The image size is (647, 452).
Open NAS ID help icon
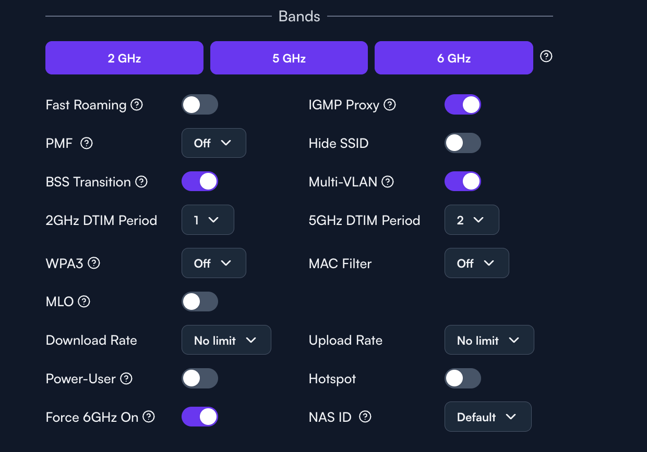coord(366,417)
